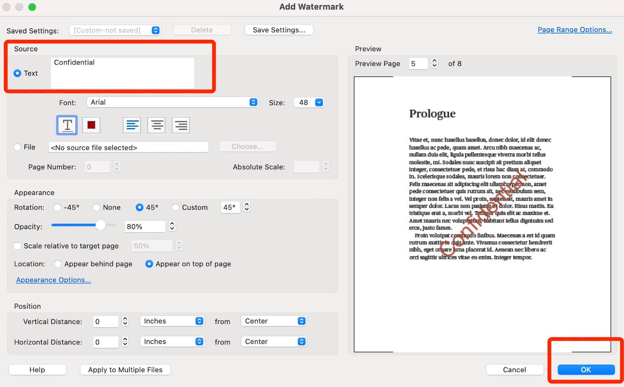Screen dimensions: 624x387
Task: Change Vertical Distance units from Inches
Action: pos(172,321)
